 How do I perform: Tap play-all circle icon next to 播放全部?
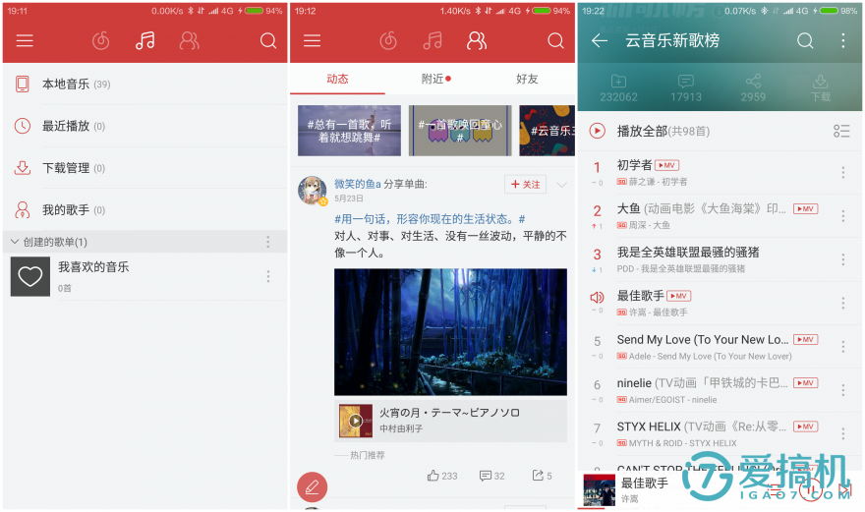pyautogui.click(x=597, y=131)
